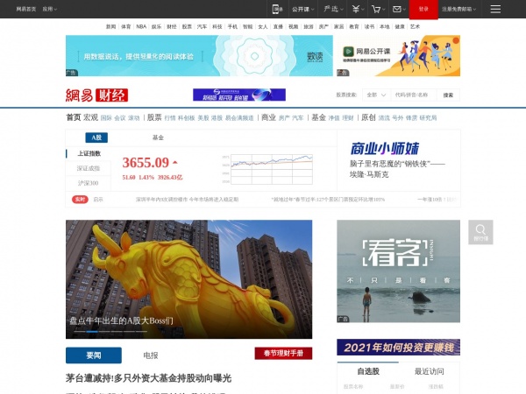Screen dimensions: 526x394
Task: Open the 上证指数 intraday chart thumbnail
Action: tap(267, 169)
